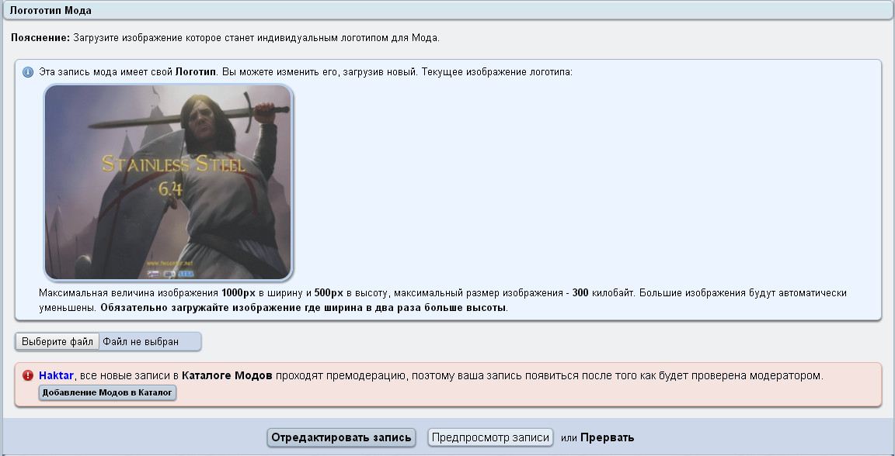Viewport: 895px width, 456px height.
Task: Cancel editing via 'Прервать' link
Action: tap(608, 437)
